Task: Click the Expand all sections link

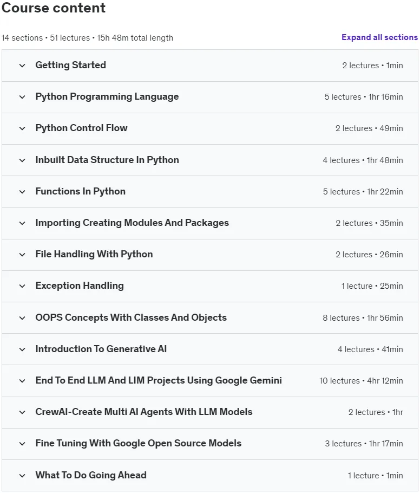Action: pos(379,37)
